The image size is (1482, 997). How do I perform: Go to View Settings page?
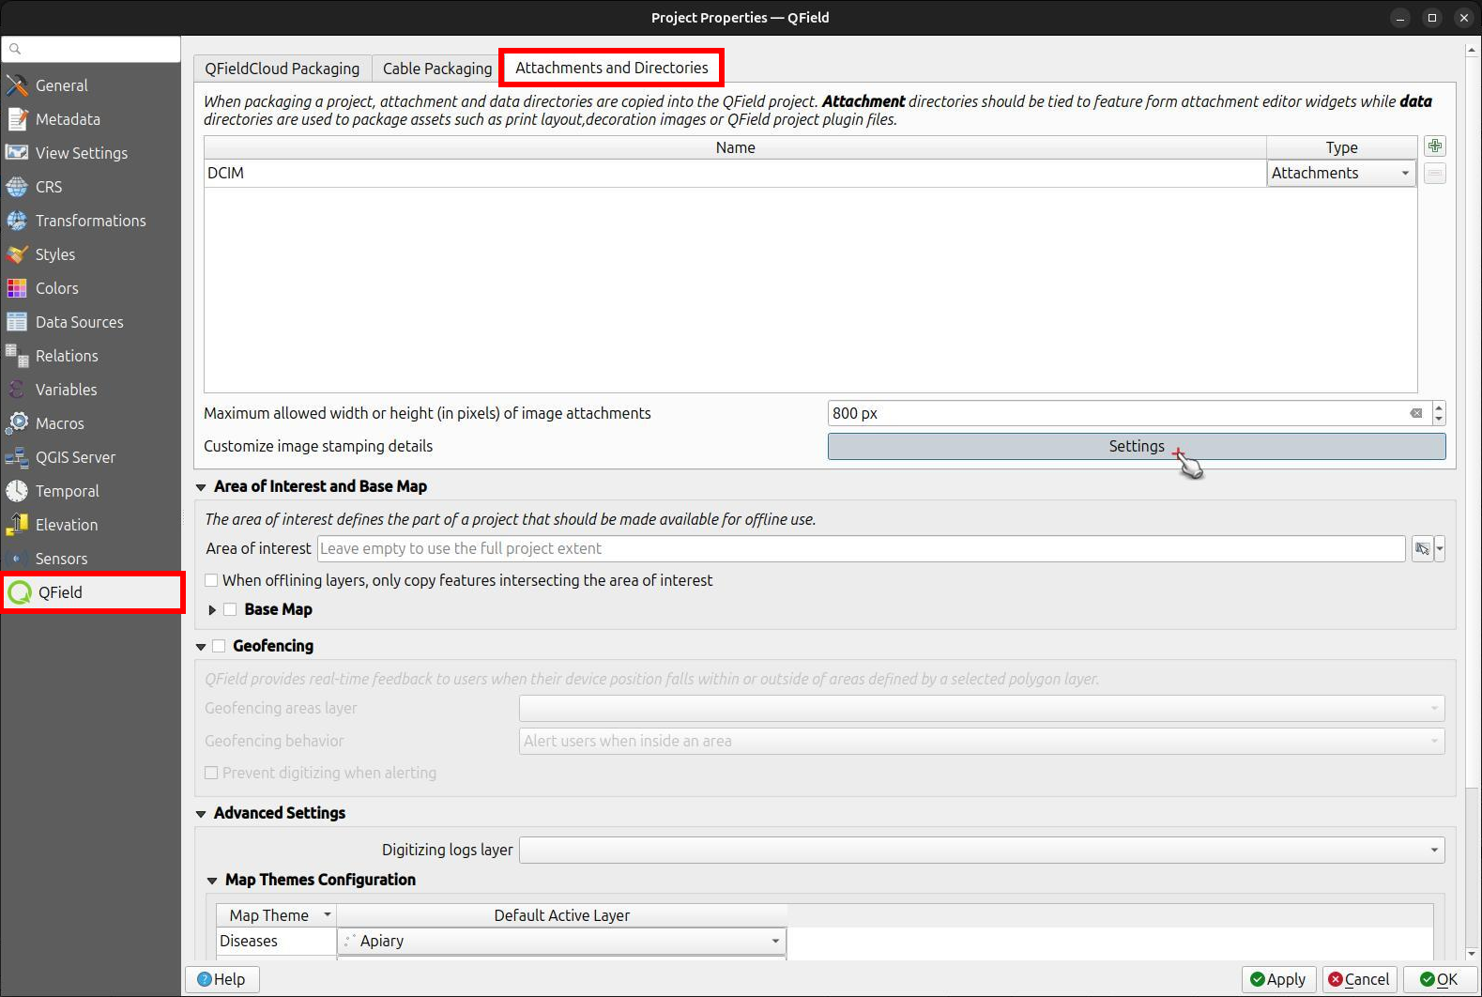click(x=90, y=153)
